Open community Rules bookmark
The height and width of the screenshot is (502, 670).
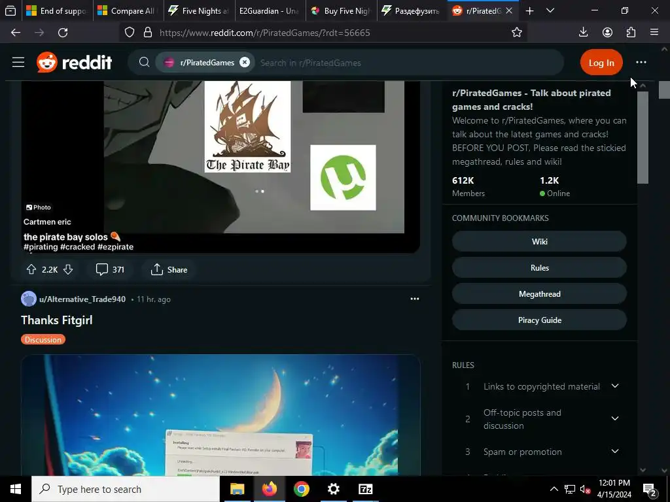539,267
